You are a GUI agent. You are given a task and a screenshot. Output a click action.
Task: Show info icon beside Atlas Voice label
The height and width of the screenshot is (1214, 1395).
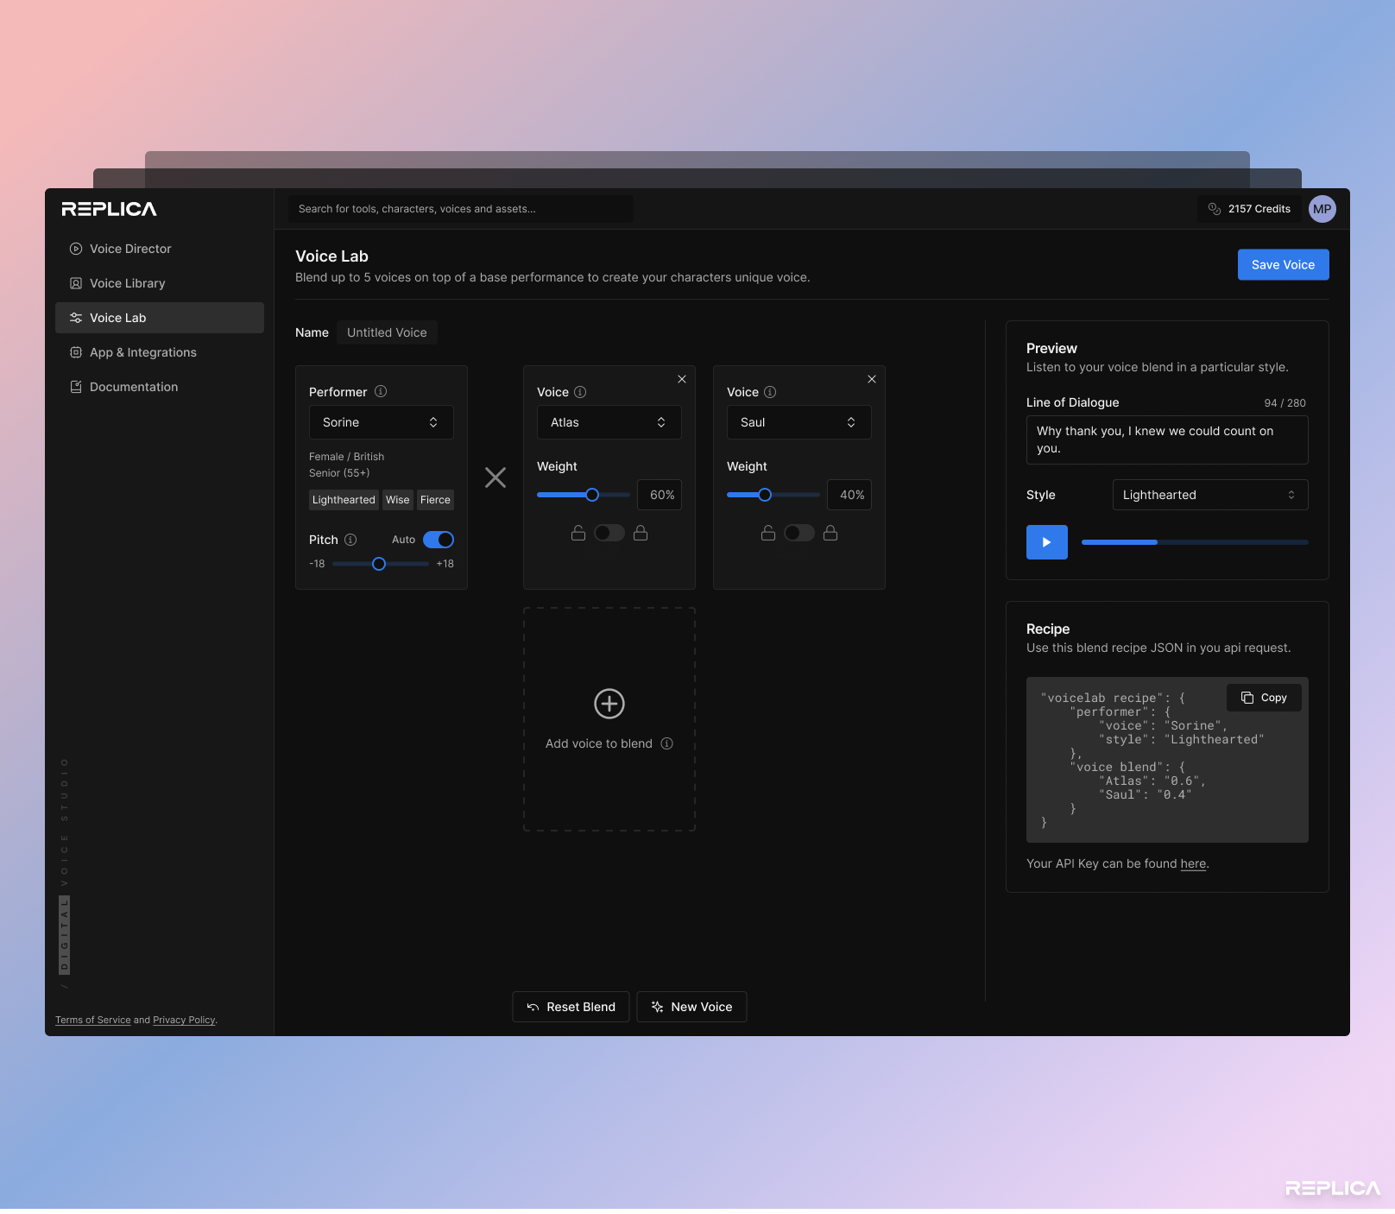580,392
